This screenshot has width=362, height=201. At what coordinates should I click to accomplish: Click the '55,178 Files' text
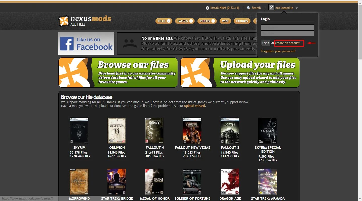coord(79,153)
